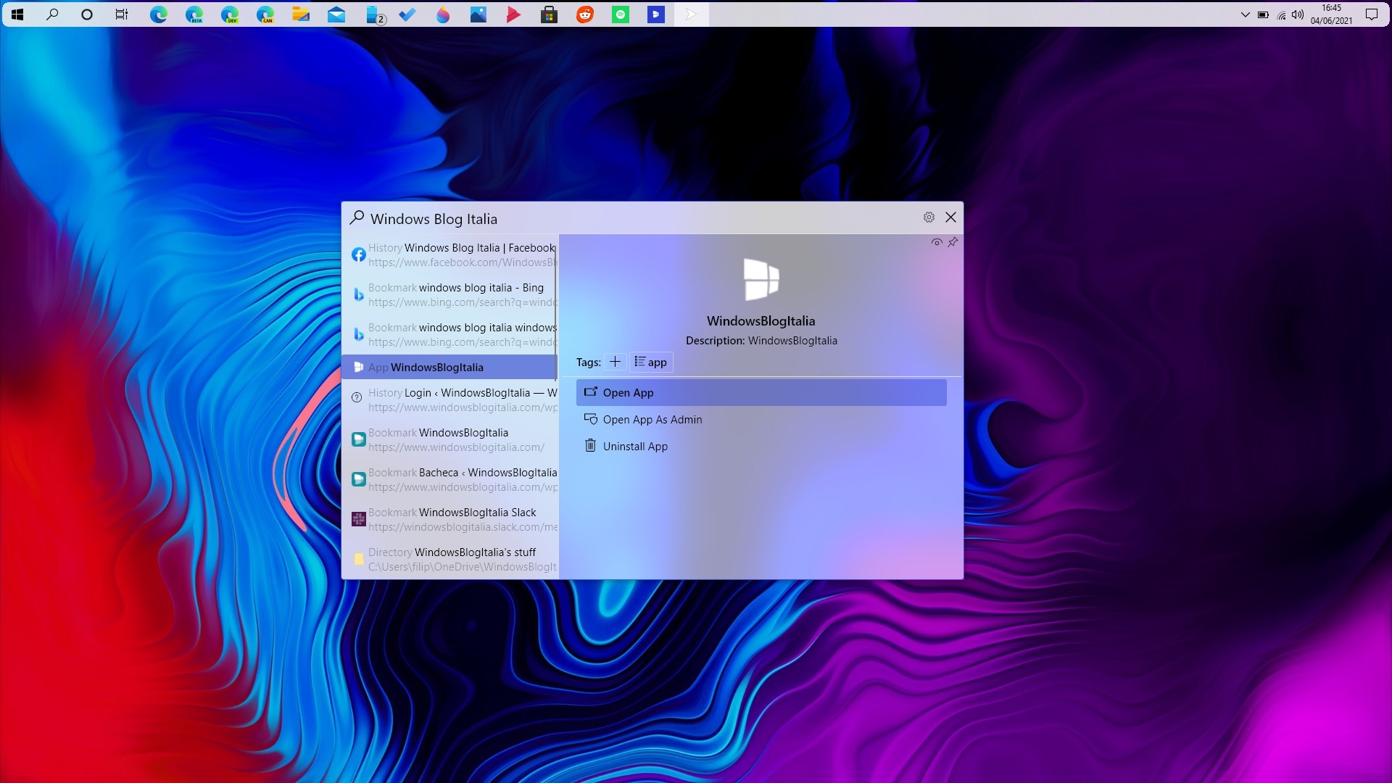1392x783 pixels.
Task: Click the battery status icon
Action: 1263,14
